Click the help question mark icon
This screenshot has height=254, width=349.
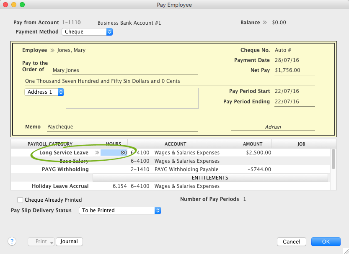[12, 241]
